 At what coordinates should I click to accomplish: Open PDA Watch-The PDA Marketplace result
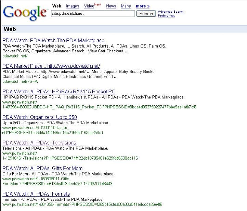(x=53, y=40)
